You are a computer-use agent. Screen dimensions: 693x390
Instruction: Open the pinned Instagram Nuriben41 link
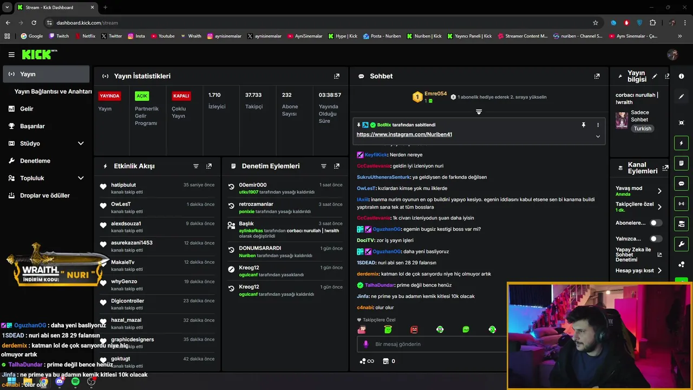(404, 134)
